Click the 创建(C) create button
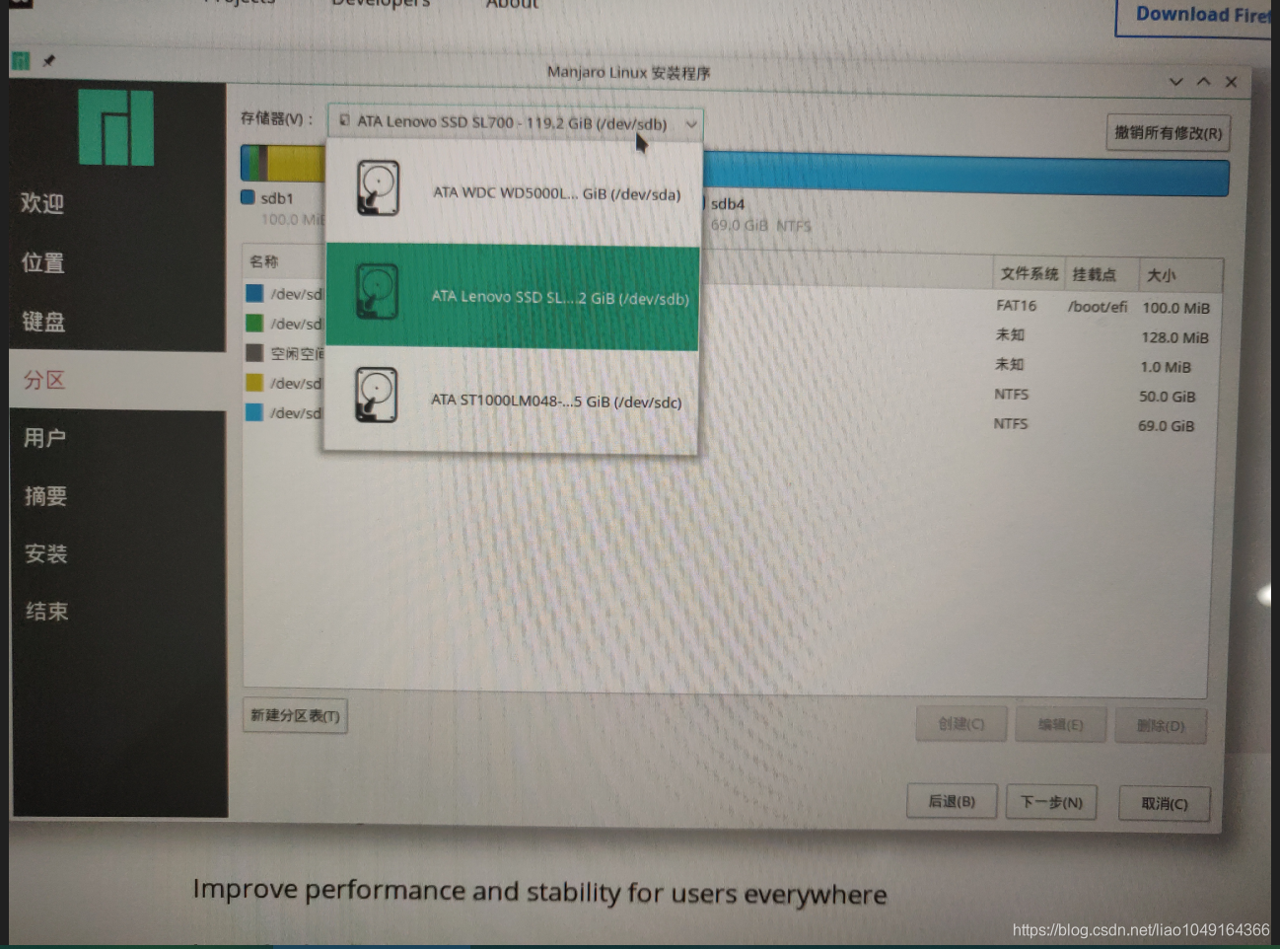 [961, 723]
